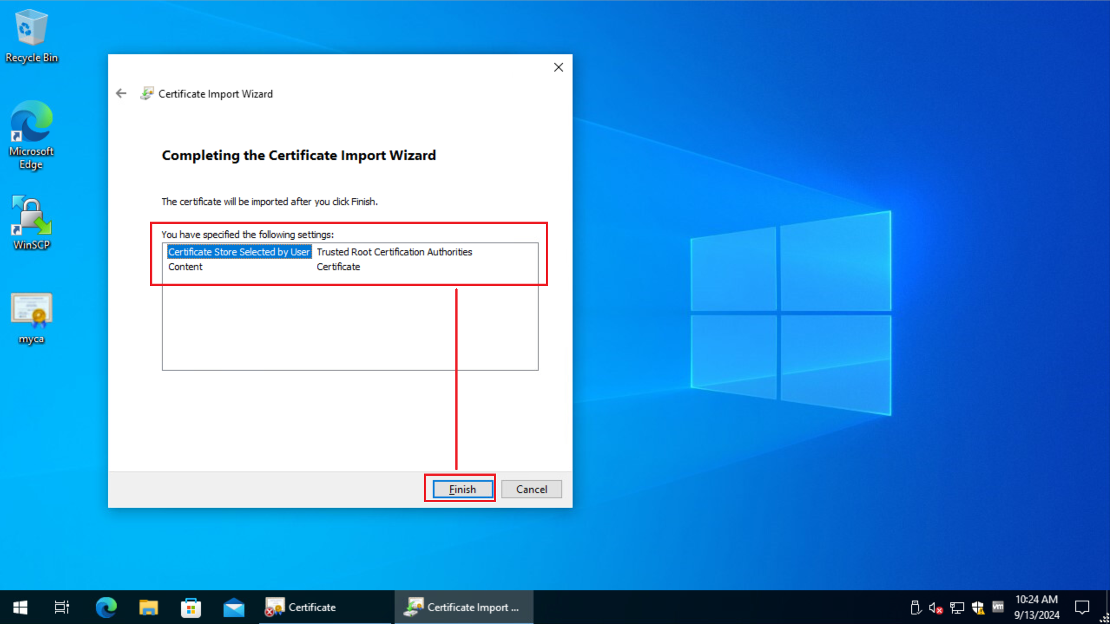Viewport: 1110px width, 624px height.
Task: Click the VMware Tools tray icon
Action: click(x=998, y=607)
